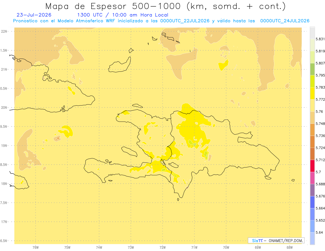This screenshot has width=325, height=251.
Task: Click the colorbar value 5.676
Action: 320,196
